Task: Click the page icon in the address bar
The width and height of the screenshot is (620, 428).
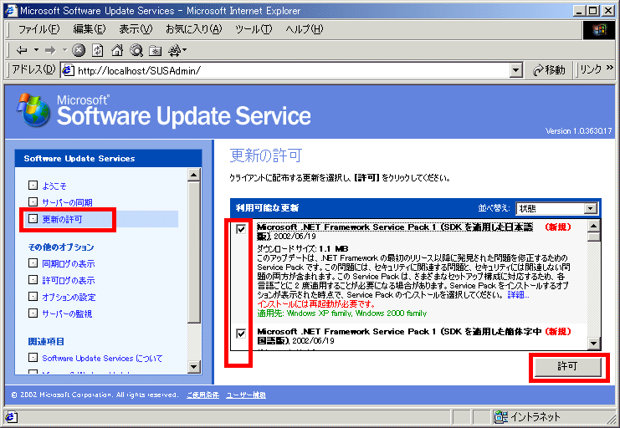Action: point(68,70)
